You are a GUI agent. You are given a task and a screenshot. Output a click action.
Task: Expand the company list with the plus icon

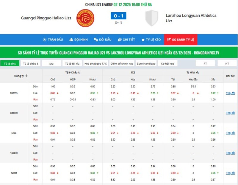click(26, 76)
